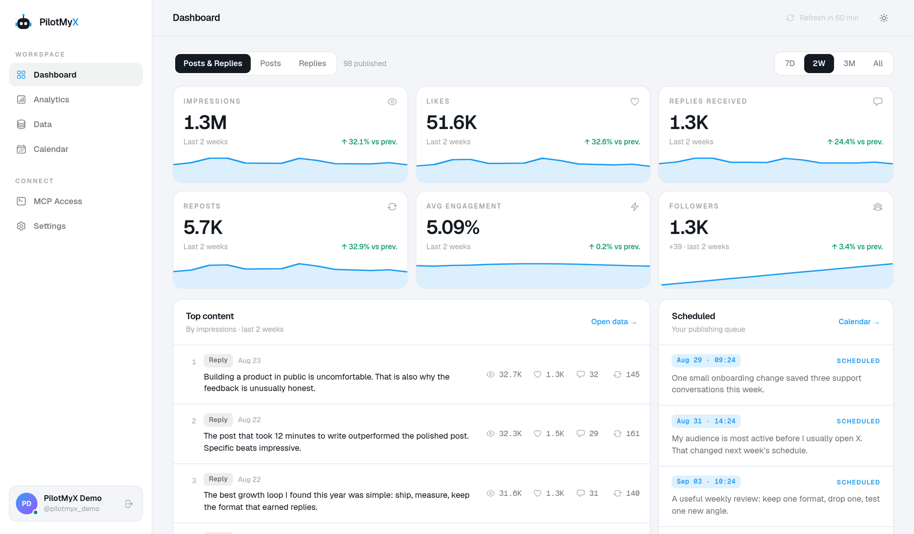Viewport: 914px width, 534px height.
Task: Click the people icon on Followers card
Action: click(x=877, y=206)
